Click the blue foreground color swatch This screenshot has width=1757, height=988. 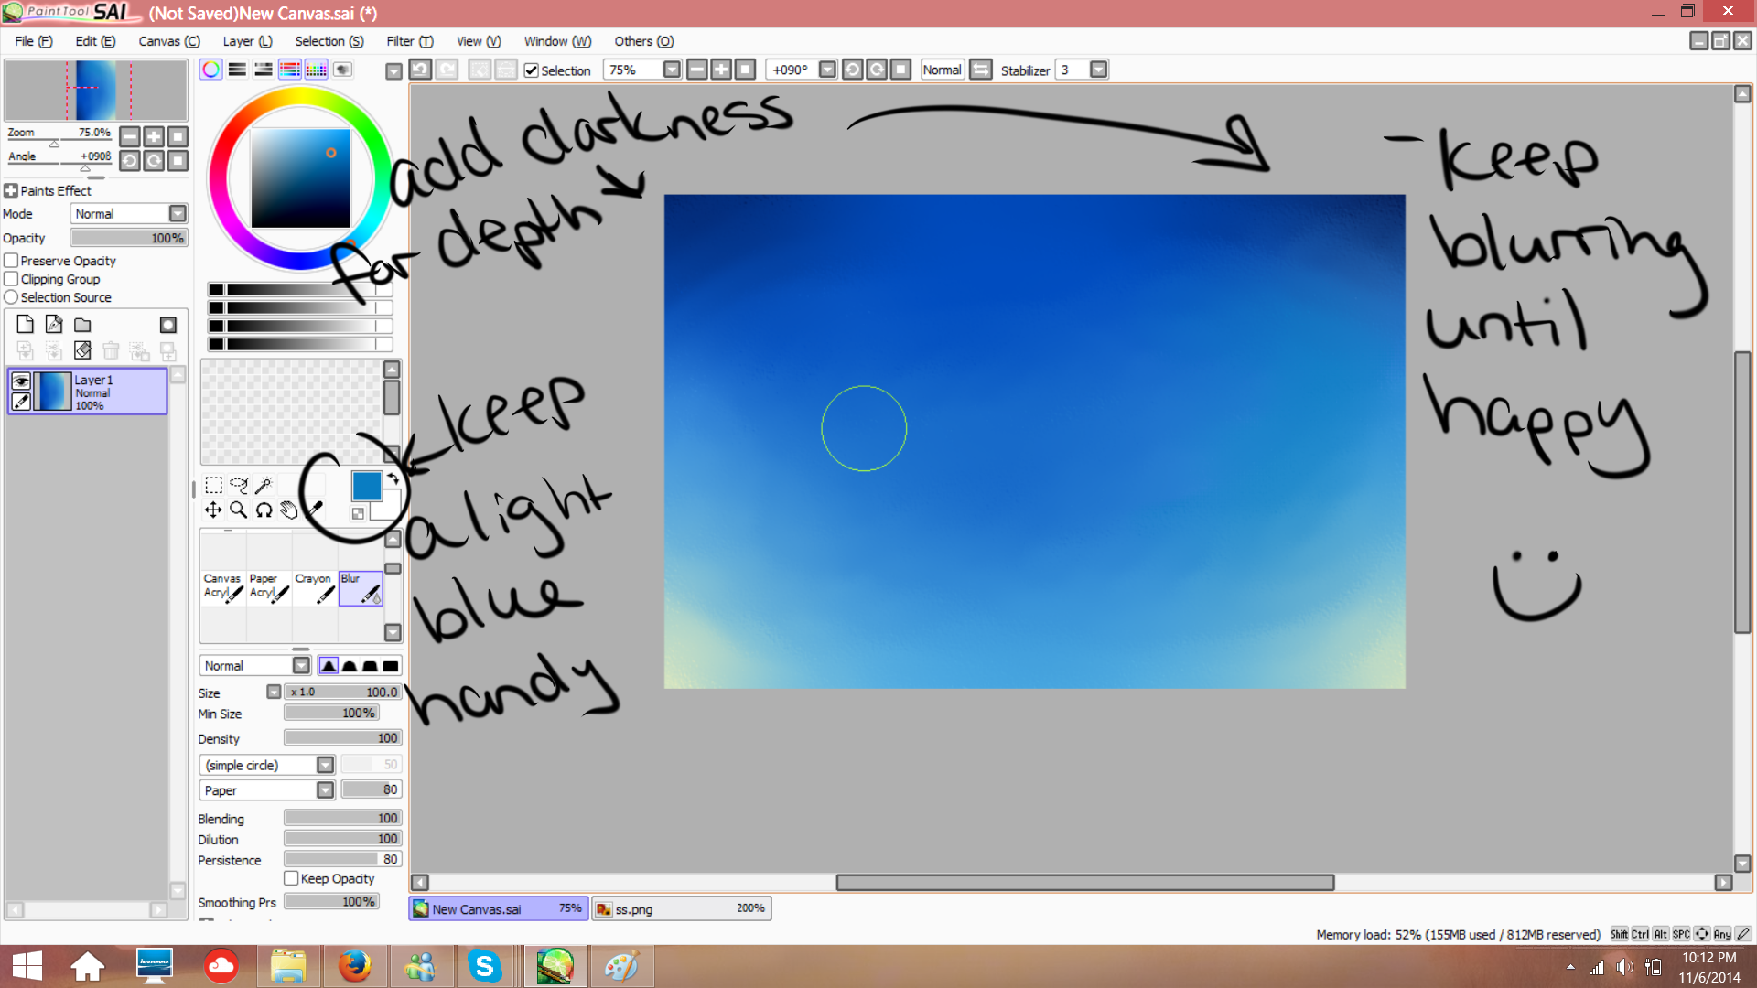366,486
